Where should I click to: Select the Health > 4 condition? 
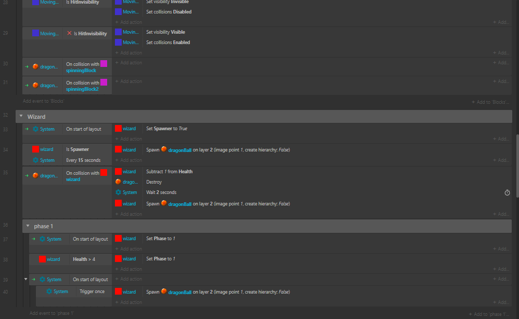(x=84, y=259)
